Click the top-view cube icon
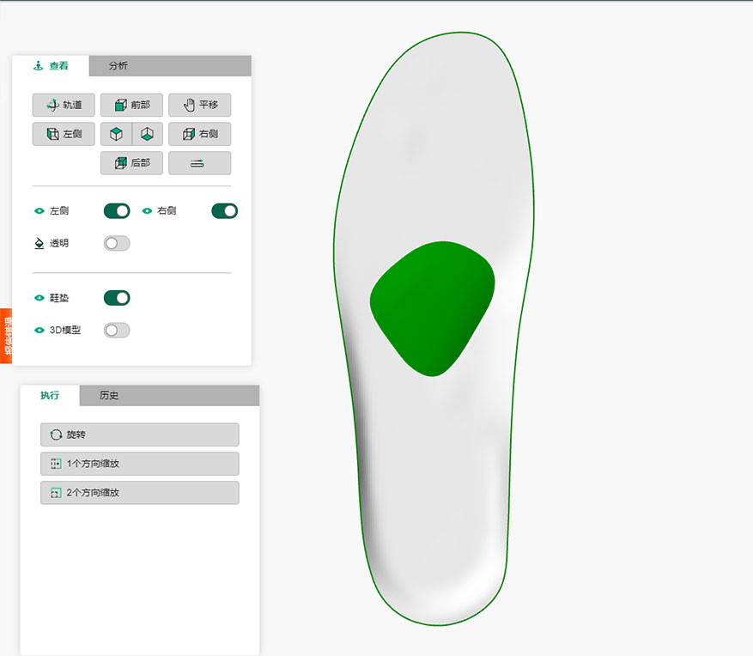 coord(116,134)
